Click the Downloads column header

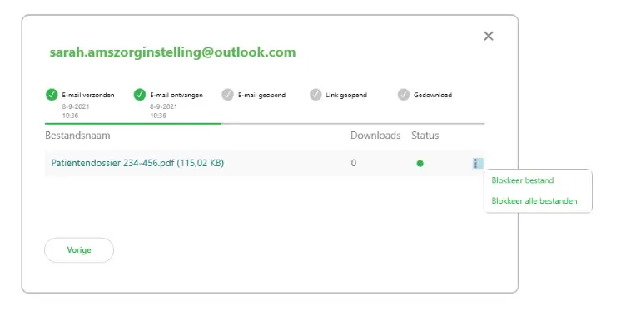click(x=375, y=136)
